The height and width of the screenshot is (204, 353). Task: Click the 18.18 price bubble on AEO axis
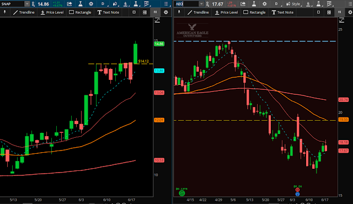(344, 142)
